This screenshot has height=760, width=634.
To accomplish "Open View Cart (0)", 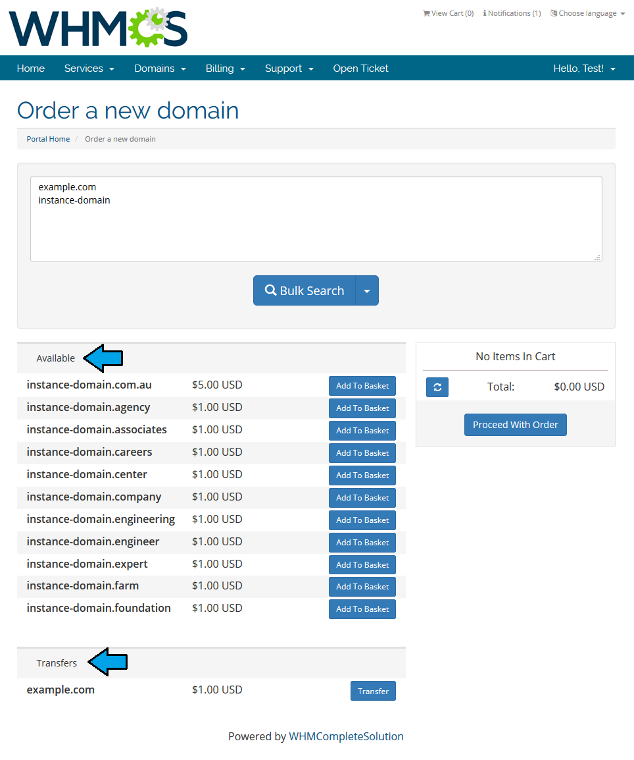I will point(448,14).
